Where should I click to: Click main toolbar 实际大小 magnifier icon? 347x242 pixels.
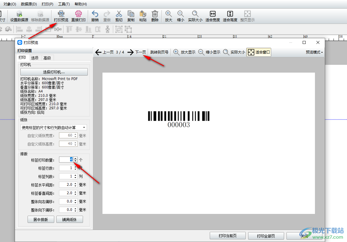coord(195,16)
